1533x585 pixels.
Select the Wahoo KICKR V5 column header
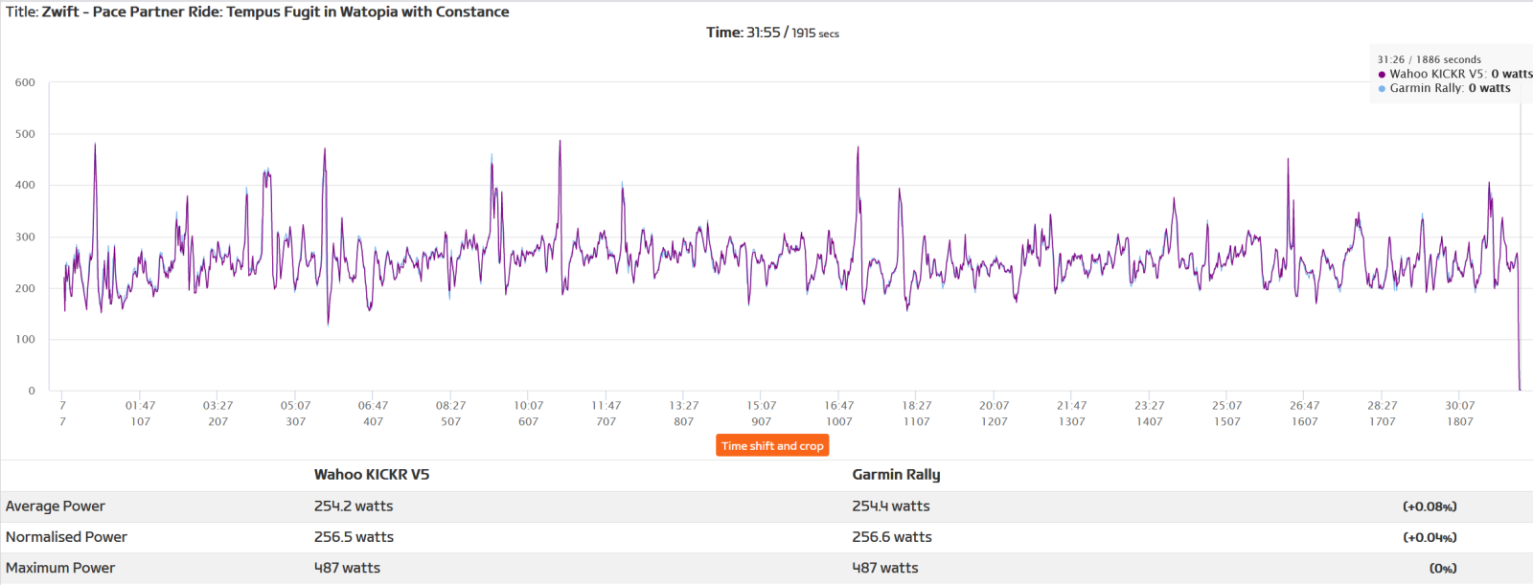click(371, 475)
